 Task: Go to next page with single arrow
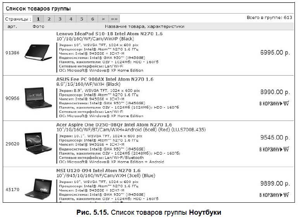point(103,19)
